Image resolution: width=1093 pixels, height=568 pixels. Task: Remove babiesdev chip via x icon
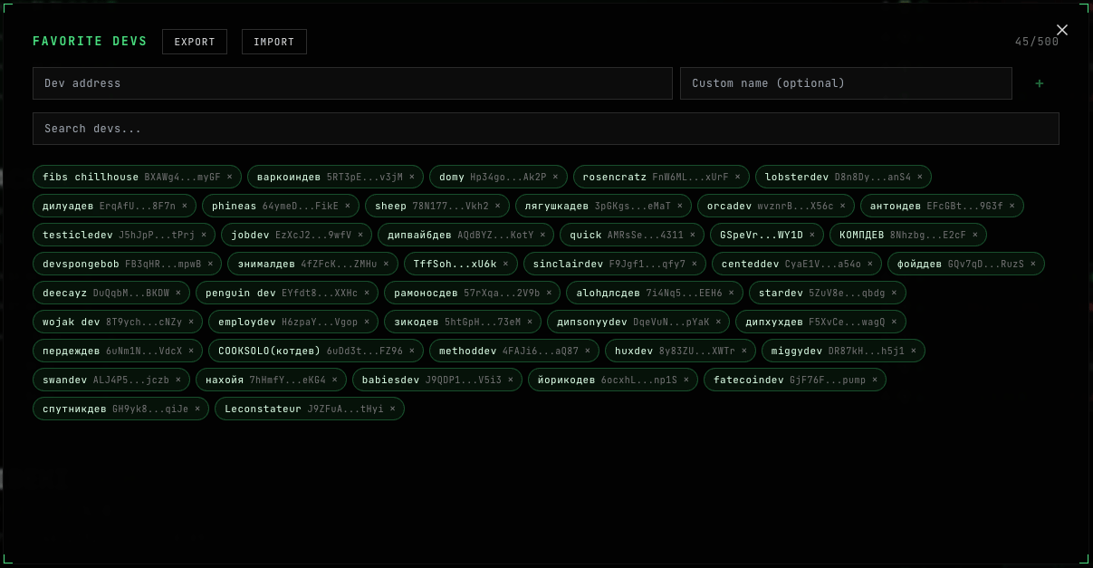[x=511, y=380]
